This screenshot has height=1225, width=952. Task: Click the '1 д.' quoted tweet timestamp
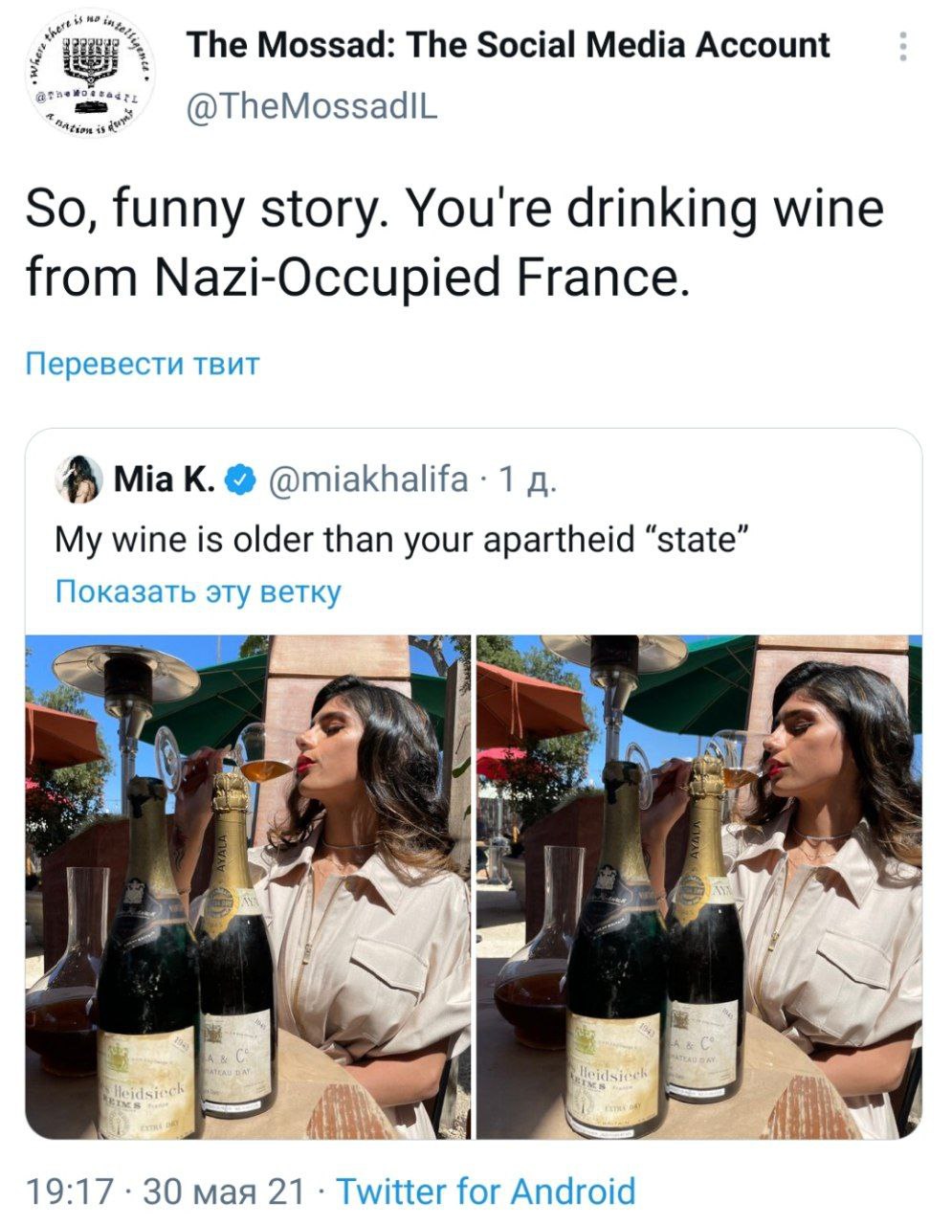pos(524,479)
